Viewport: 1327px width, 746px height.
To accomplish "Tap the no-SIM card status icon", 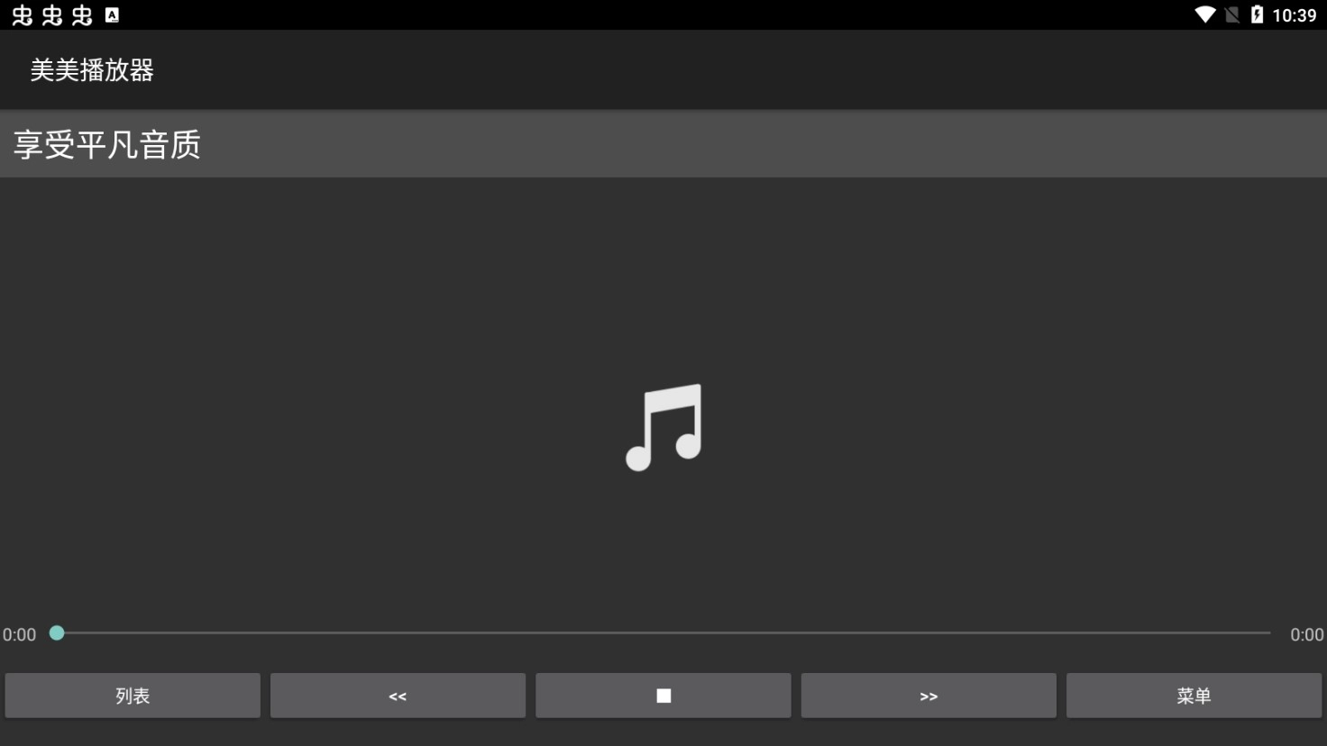I will (1232, 14).
